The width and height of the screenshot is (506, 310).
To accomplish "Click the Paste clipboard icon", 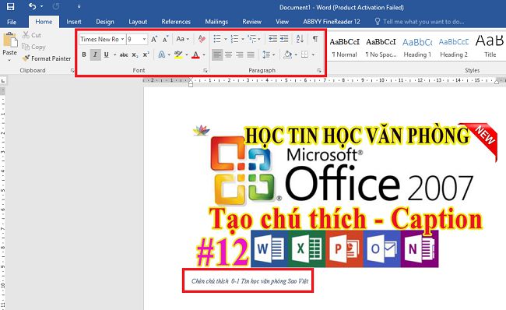I will pos(10,40).
